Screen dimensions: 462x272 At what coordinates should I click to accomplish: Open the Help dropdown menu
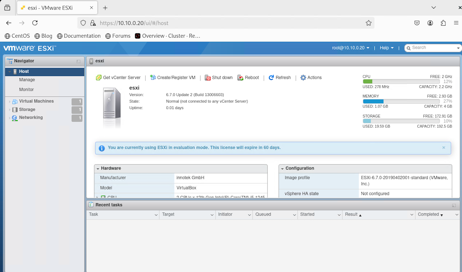click(x=387, y=48)
